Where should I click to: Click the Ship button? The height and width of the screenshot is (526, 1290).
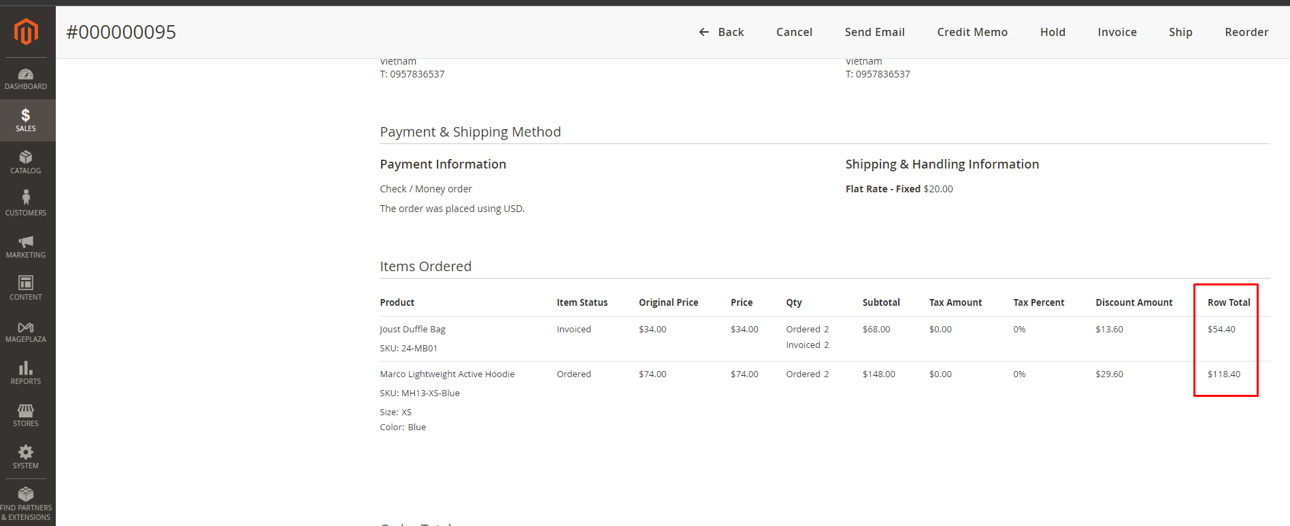click(x=1180, y=32)
